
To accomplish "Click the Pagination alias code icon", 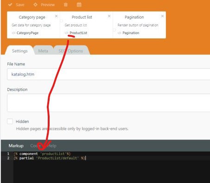I will 119,33.
